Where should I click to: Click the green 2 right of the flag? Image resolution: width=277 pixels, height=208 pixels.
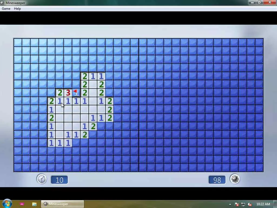point(85,93)
